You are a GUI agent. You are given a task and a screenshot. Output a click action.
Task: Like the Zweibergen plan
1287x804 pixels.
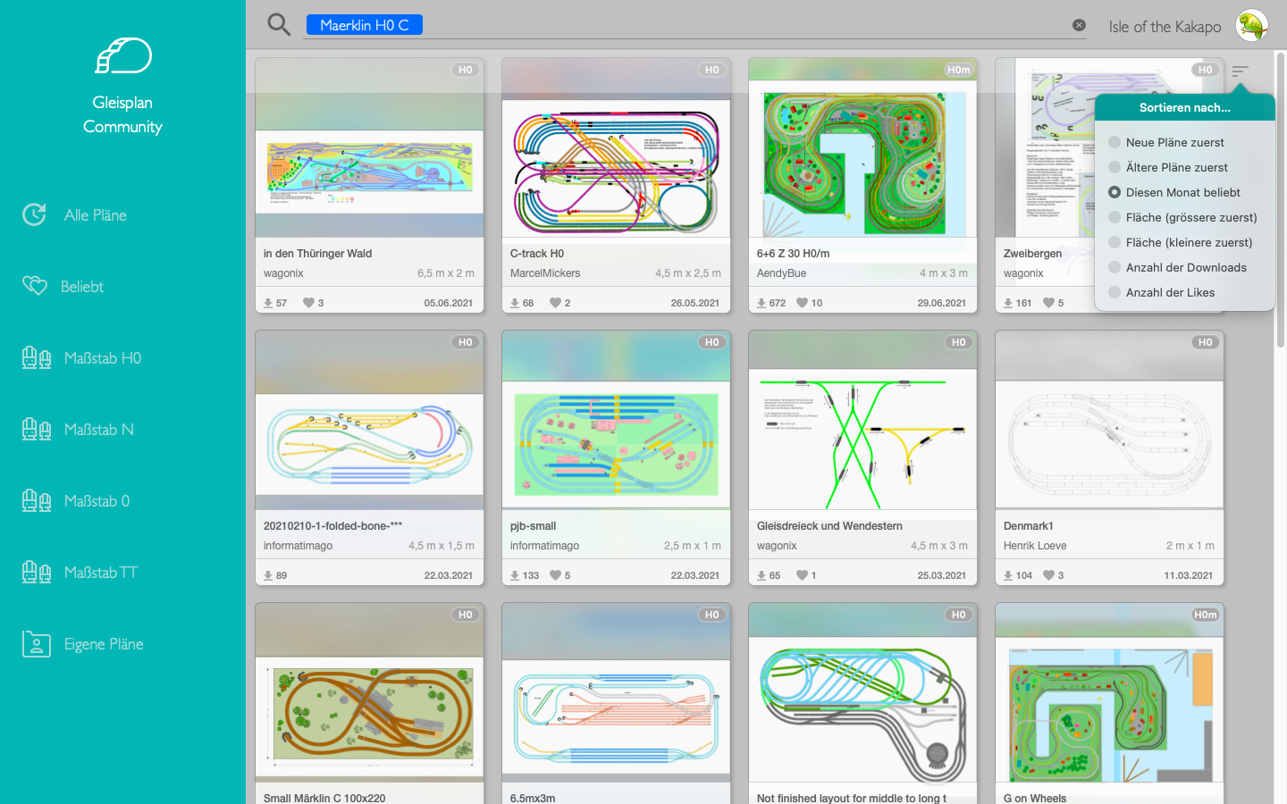(1048, 303)
